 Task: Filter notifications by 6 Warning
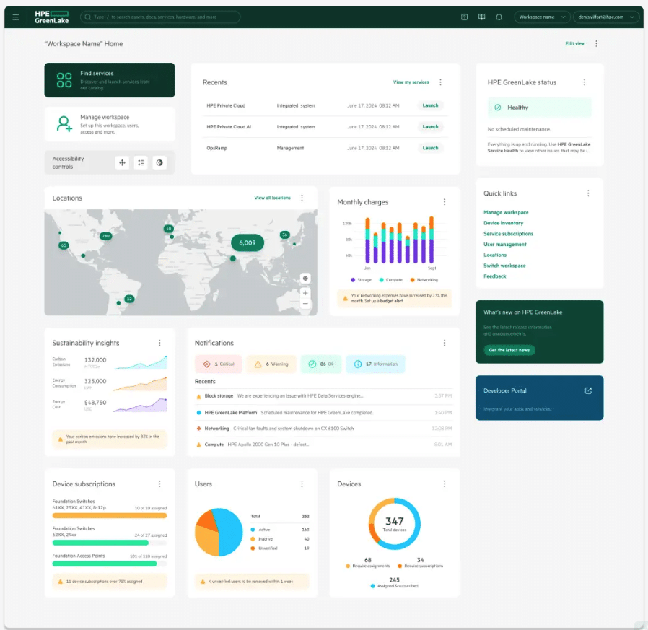pos(271,364)
